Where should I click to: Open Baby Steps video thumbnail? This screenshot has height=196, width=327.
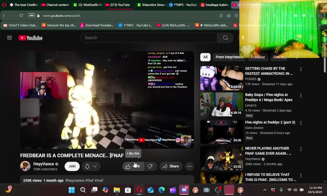(x=222, y=105)
